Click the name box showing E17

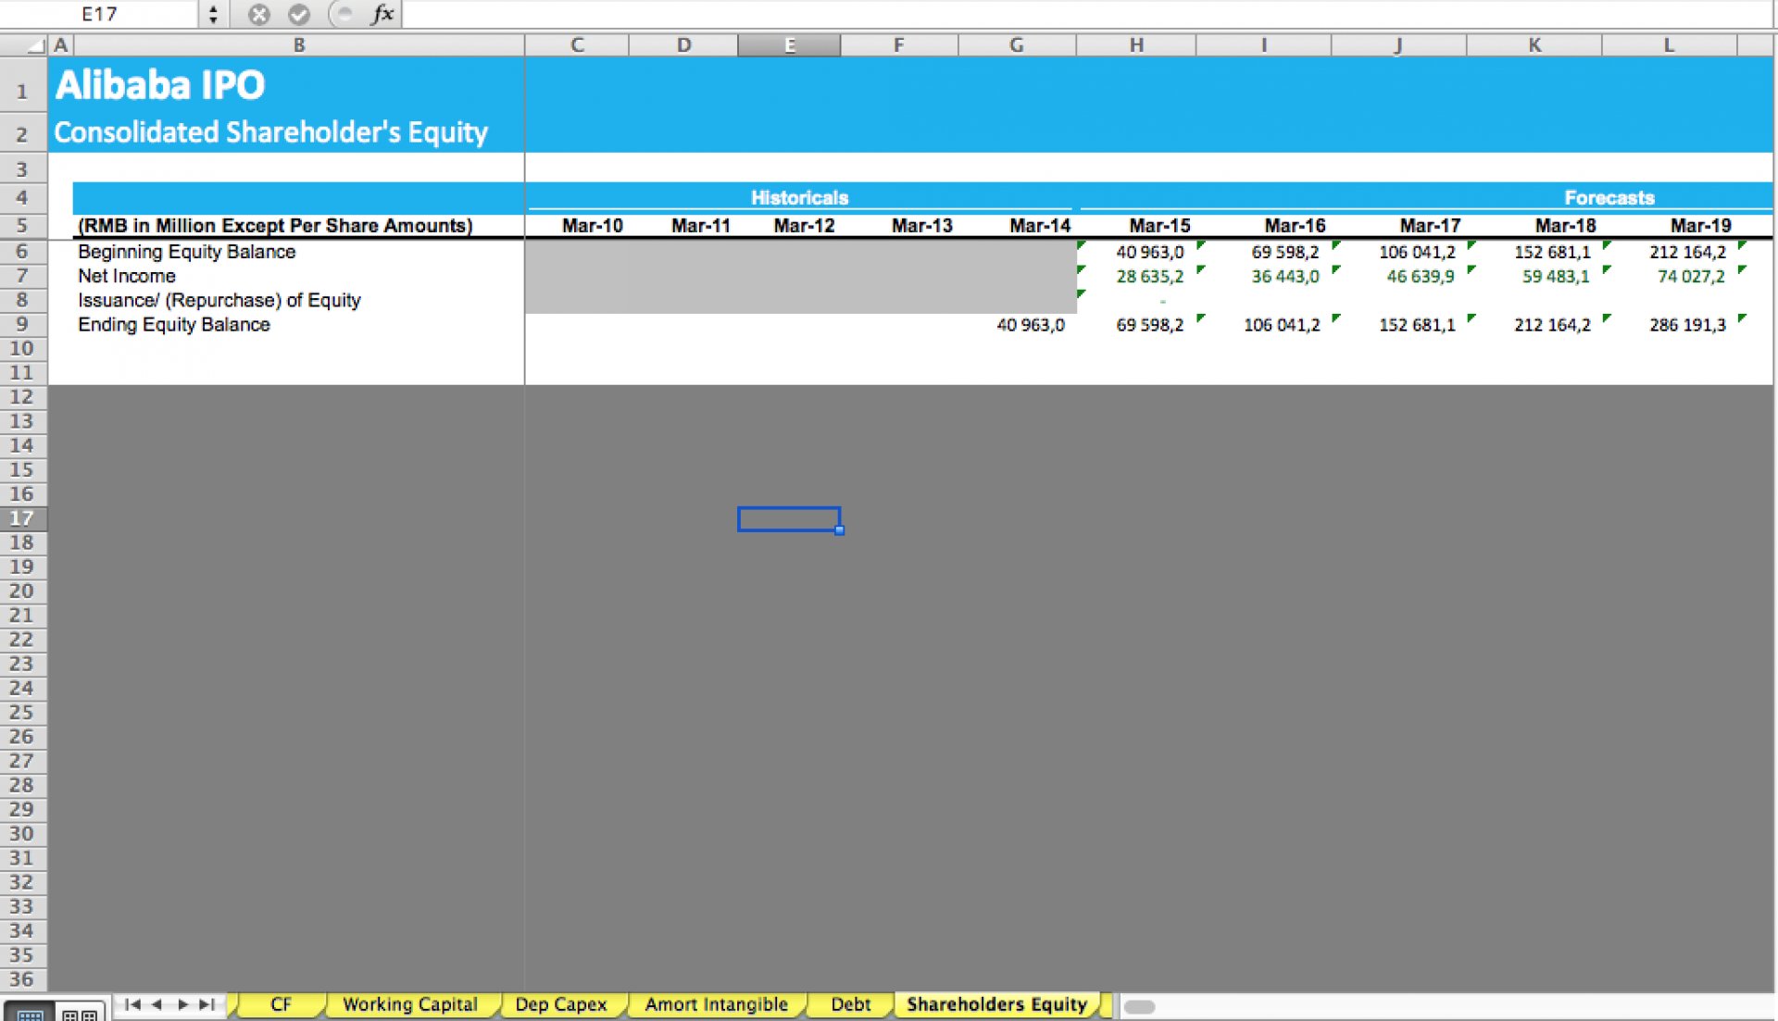click(100, 14)
